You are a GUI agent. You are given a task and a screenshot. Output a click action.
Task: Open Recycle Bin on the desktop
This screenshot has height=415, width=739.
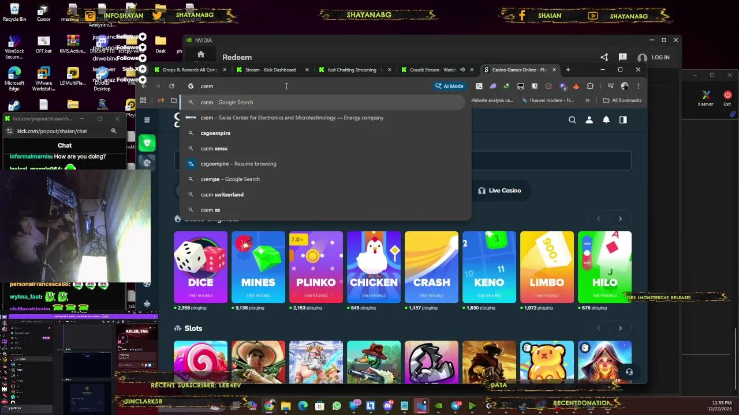click(14, 12)
